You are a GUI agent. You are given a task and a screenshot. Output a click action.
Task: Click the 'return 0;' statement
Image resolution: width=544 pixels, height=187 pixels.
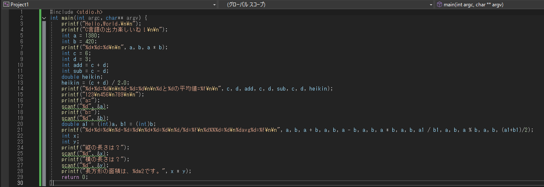point(75,177)
